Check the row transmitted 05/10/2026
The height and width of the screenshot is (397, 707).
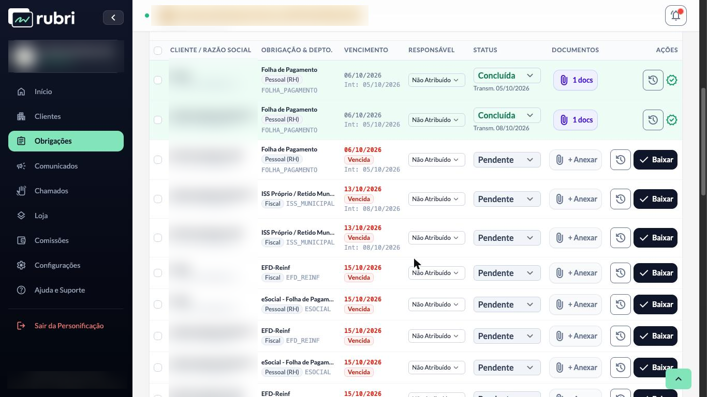158,80
